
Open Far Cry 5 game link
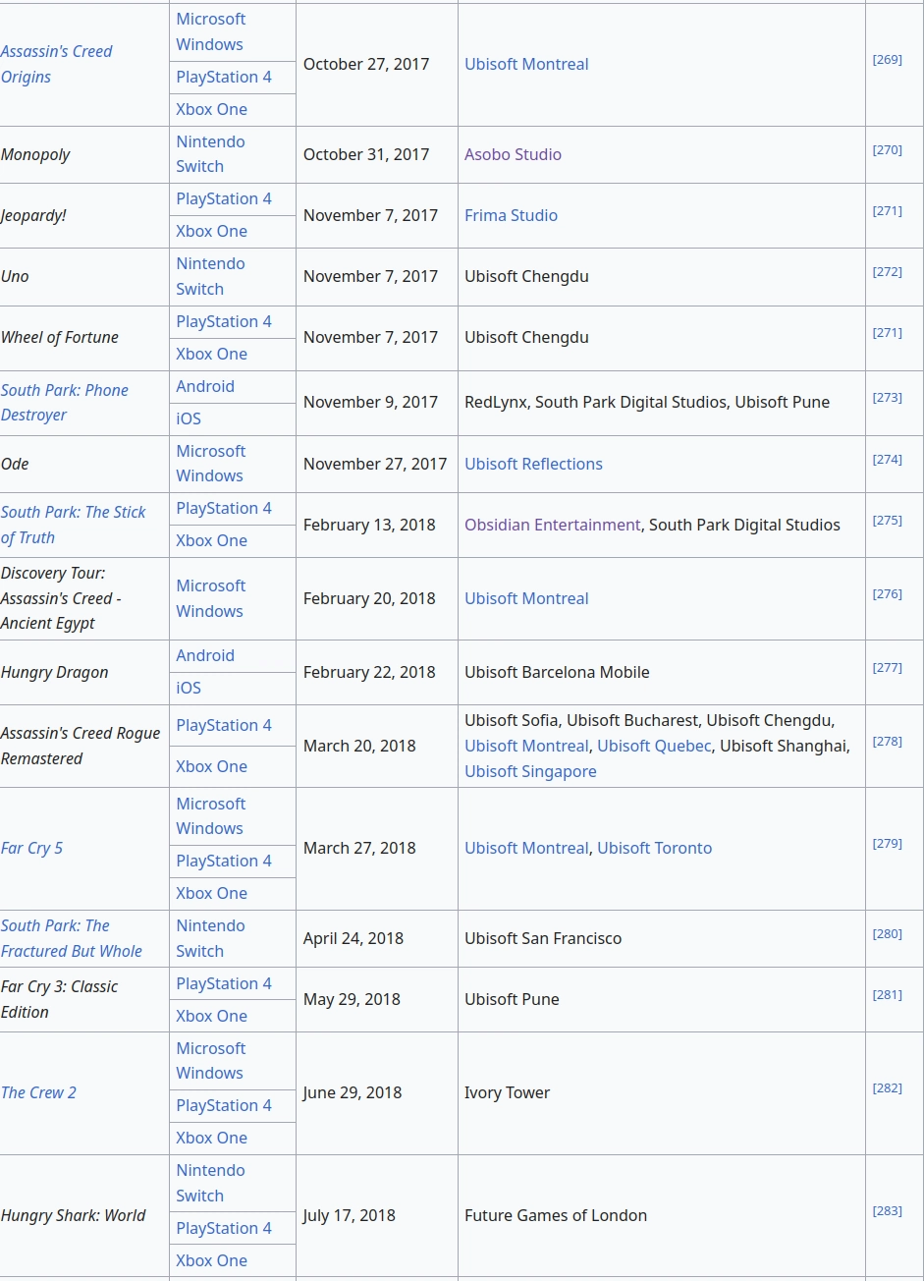coord(31,848)
